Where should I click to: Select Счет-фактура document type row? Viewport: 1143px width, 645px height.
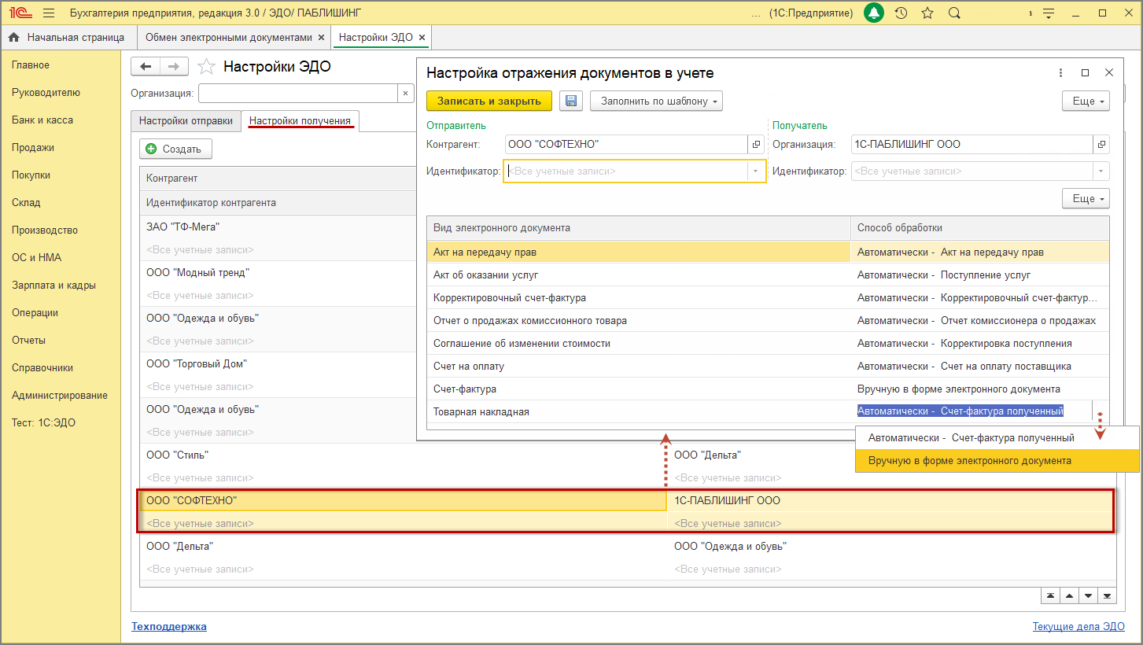(768, 389)
